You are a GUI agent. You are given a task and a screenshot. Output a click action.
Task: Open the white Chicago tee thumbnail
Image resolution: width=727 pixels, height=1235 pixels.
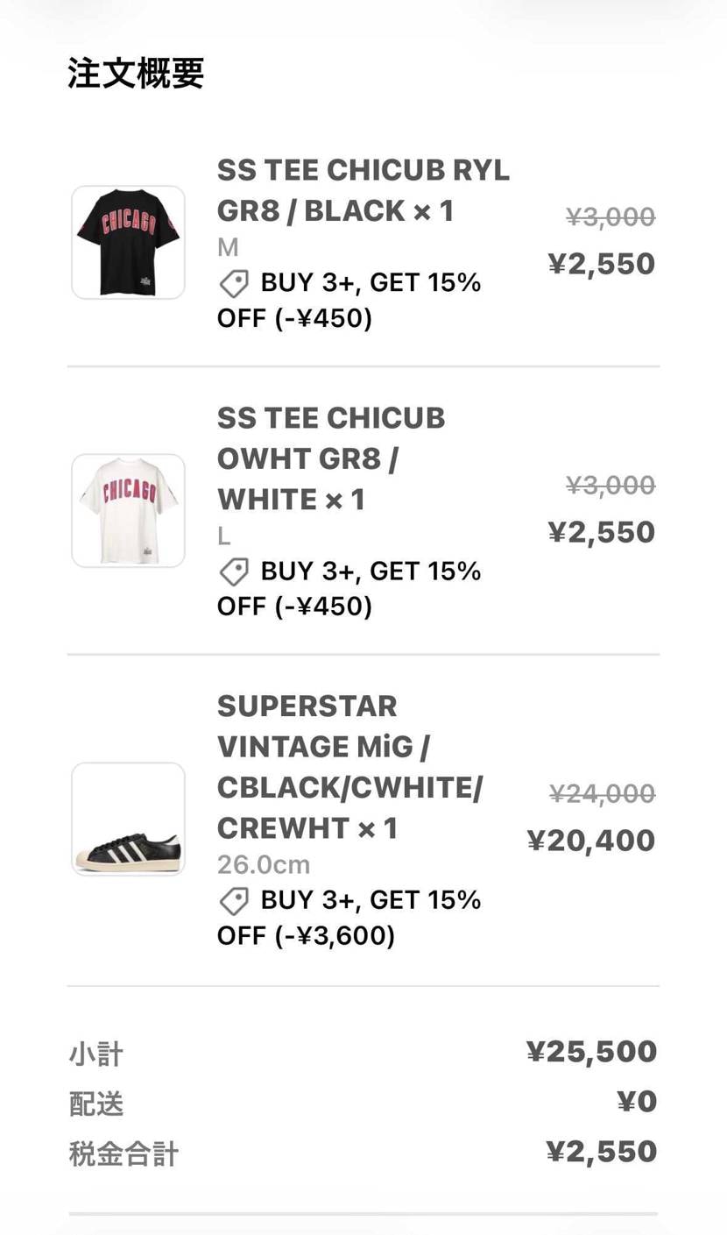click(x=128, y=510)
